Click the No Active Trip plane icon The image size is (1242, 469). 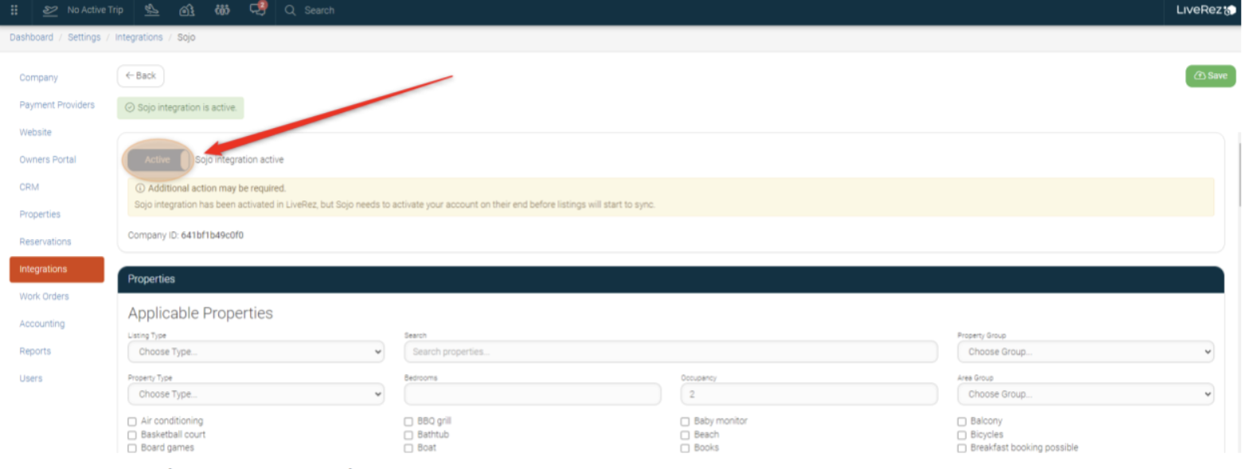(50, 10)
